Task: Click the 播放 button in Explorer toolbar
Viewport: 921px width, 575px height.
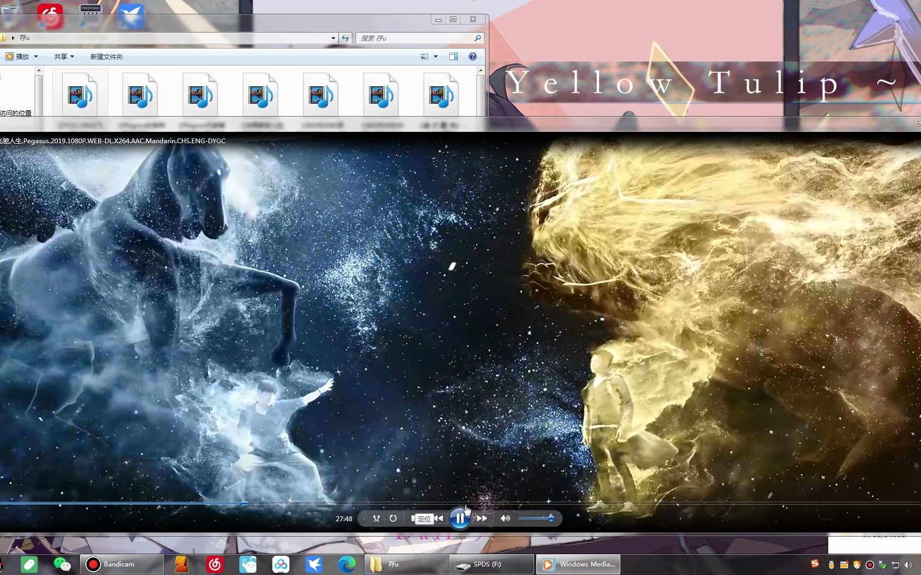Action: click(17, 56)
